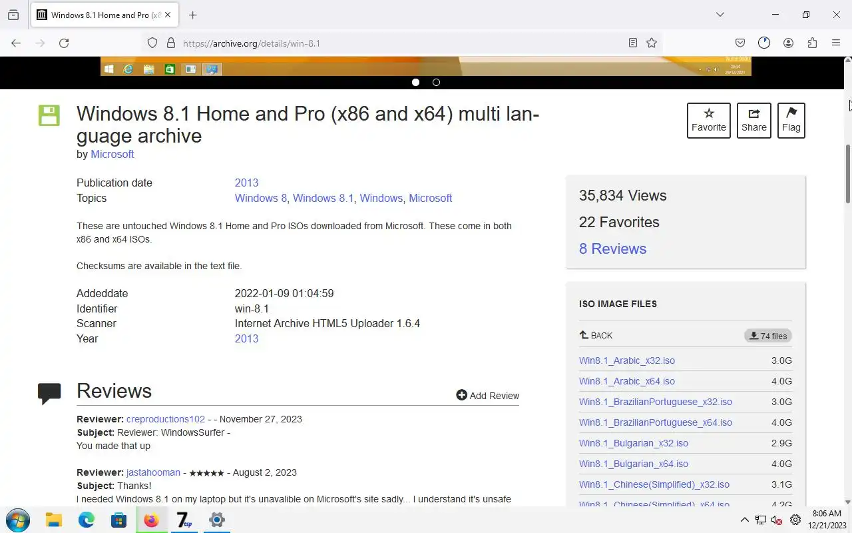Click the Reviews speech bubble icon
The width and height of the screenshot is (852, 533).
(49, 393)
